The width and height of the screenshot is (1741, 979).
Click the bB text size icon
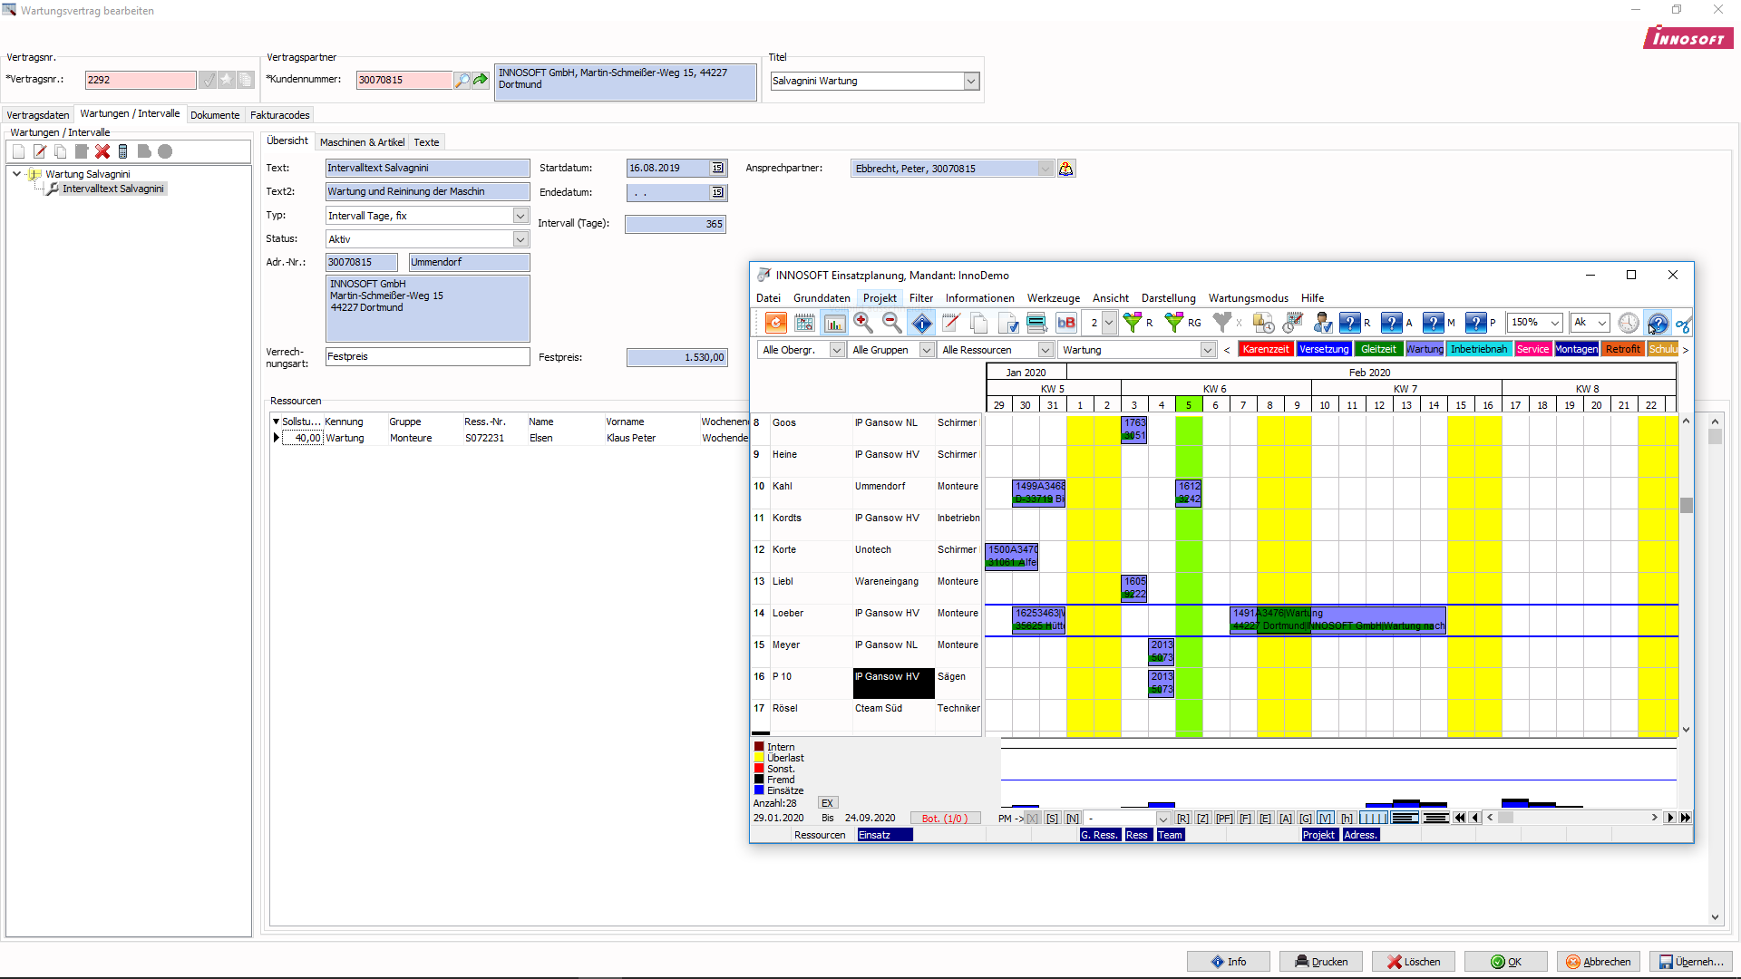point(1066,323)
